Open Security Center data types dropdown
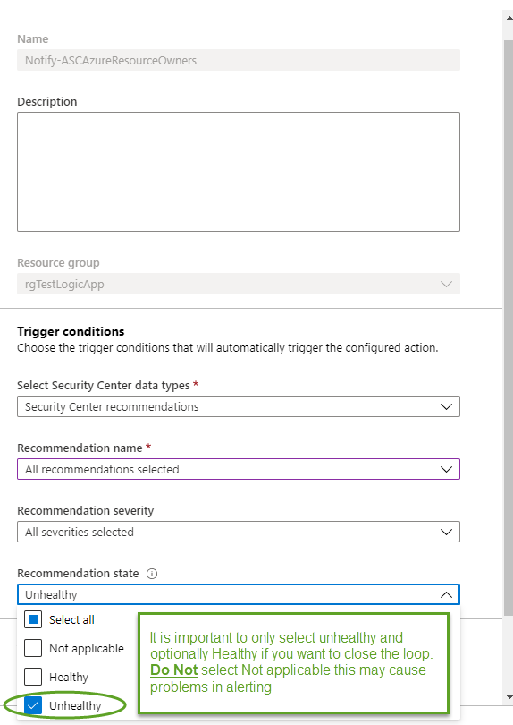Screen dimensions: 513x725 pyautogui.click(x=239, y=406)
